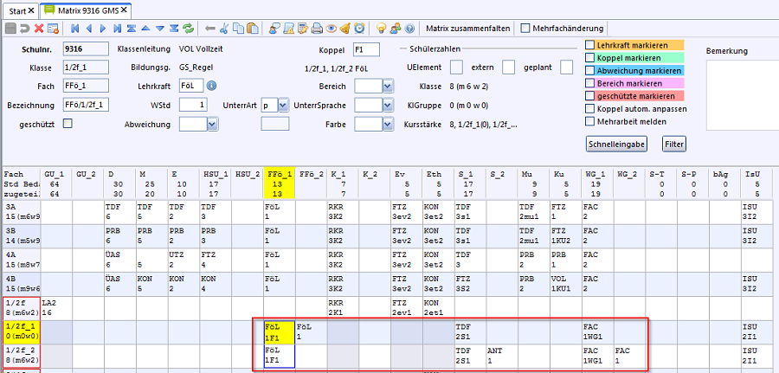
Task: Check Lehrkraft markieren
Action: point(589,45)
